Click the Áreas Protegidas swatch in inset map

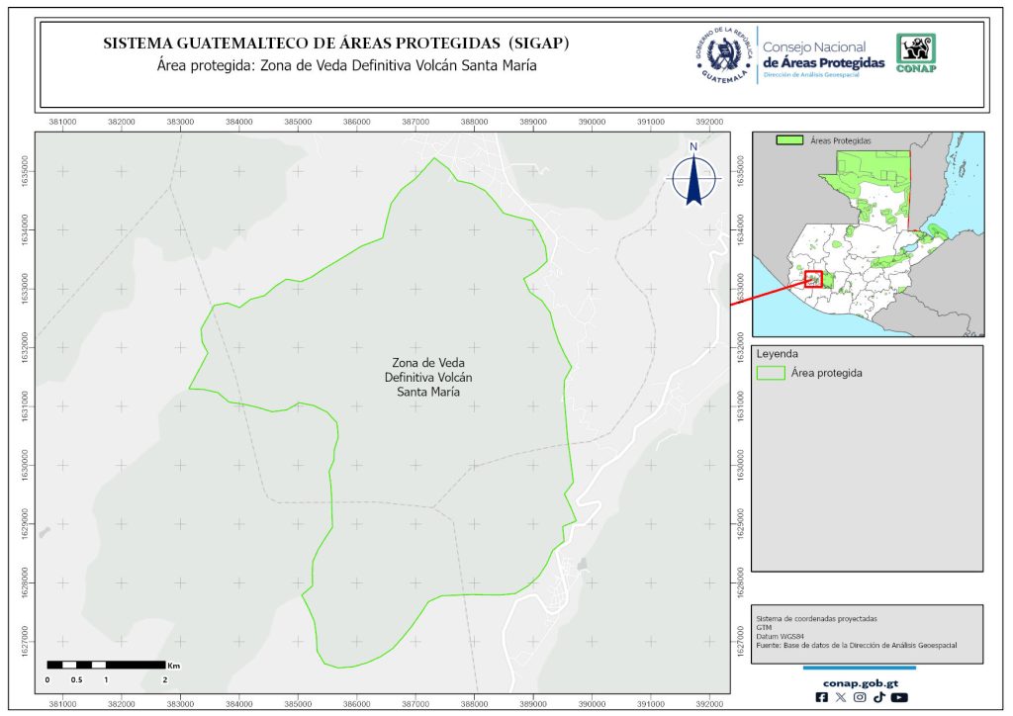tap(788, 141)
